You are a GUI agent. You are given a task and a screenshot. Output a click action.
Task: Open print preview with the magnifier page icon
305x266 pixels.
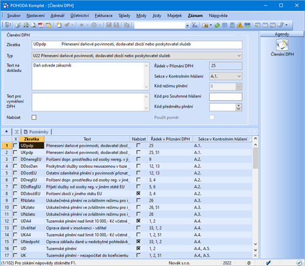coord(34,25)
